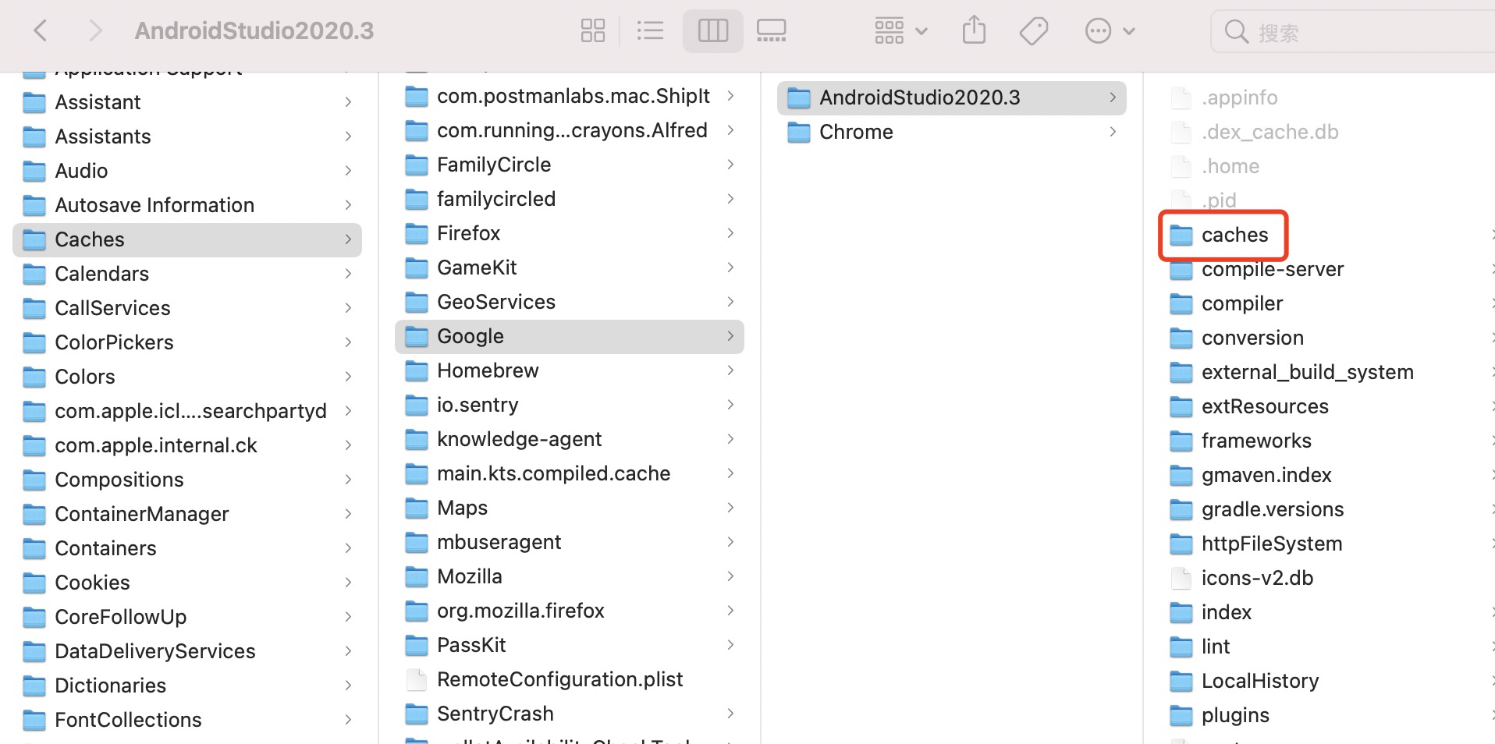Image resolution: width=1495 pixels, height=744 pixels.
Task: Select the com.postmanlabs.mac.ShipIt folder
Action: point(570,96)
